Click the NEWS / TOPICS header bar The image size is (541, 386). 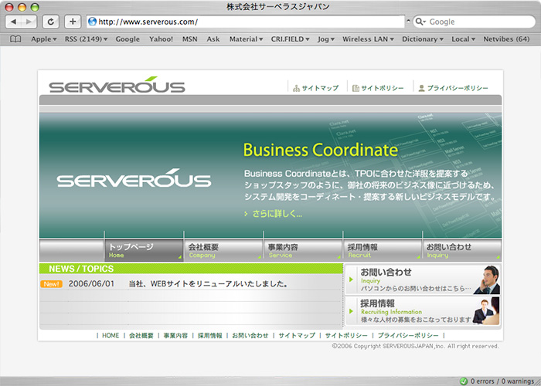[191, 269]
